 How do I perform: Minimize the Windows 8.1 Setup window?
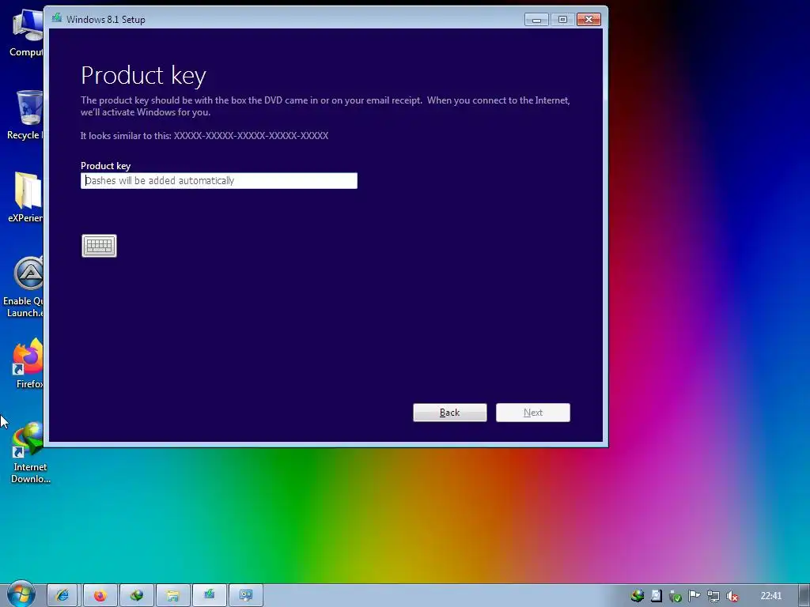pos(536,20)
